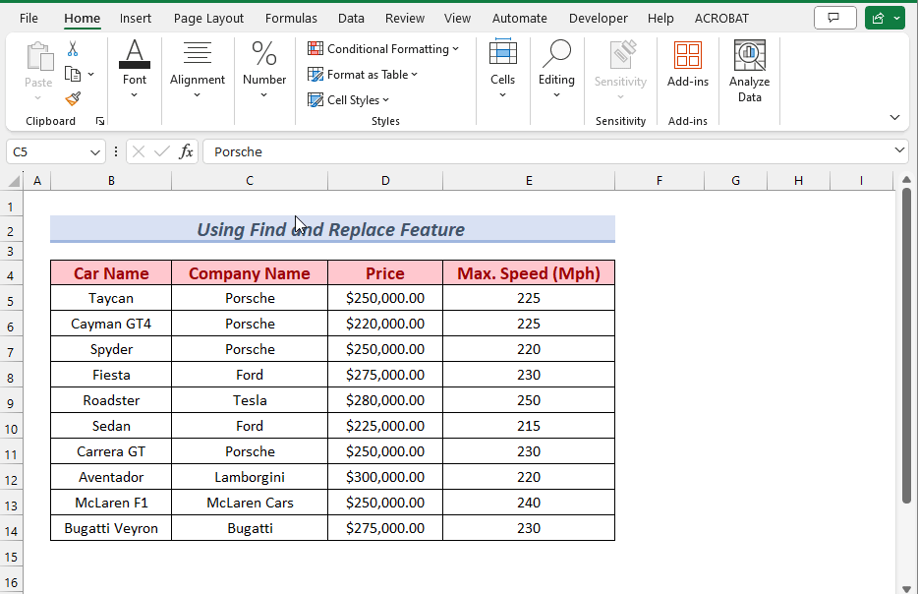Click the Insert Function fx icon

pyautogui.click(x=186, y=151)
